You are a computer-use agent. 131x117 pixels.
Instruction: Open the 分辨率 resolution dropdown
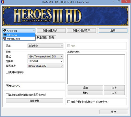pos(45,61)
